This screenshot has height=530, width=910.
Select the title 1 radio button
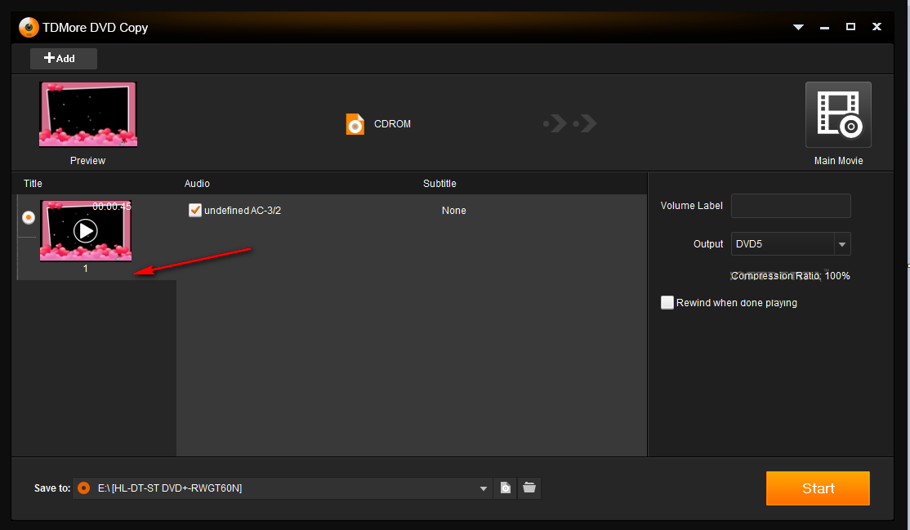coord(29,217)
